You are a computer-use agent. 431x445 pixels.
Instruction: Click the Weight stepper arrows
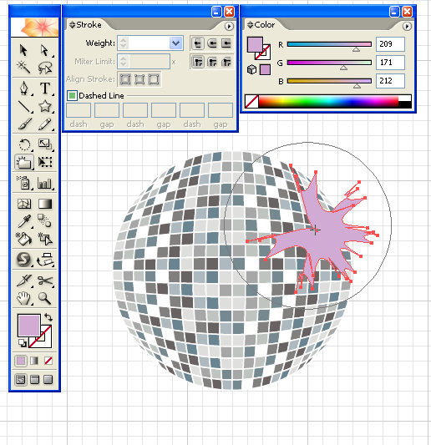point(124,43)
